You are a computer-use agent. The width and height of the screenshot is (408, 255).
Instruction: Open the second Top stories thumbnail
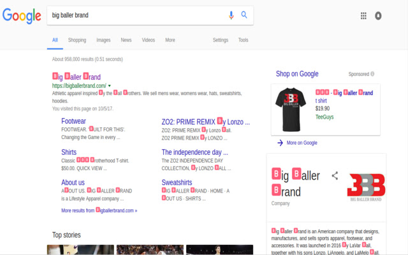150,249
